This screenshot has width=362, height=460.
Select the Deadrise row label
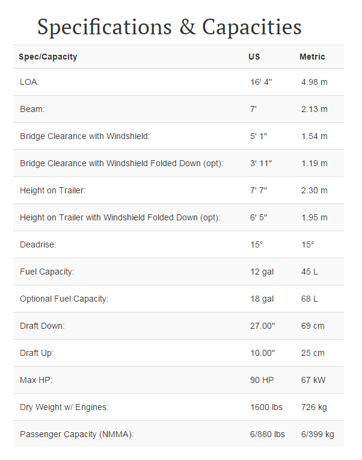point(38,244)
